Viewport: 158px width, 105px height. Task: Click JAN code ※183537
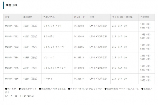79,78
